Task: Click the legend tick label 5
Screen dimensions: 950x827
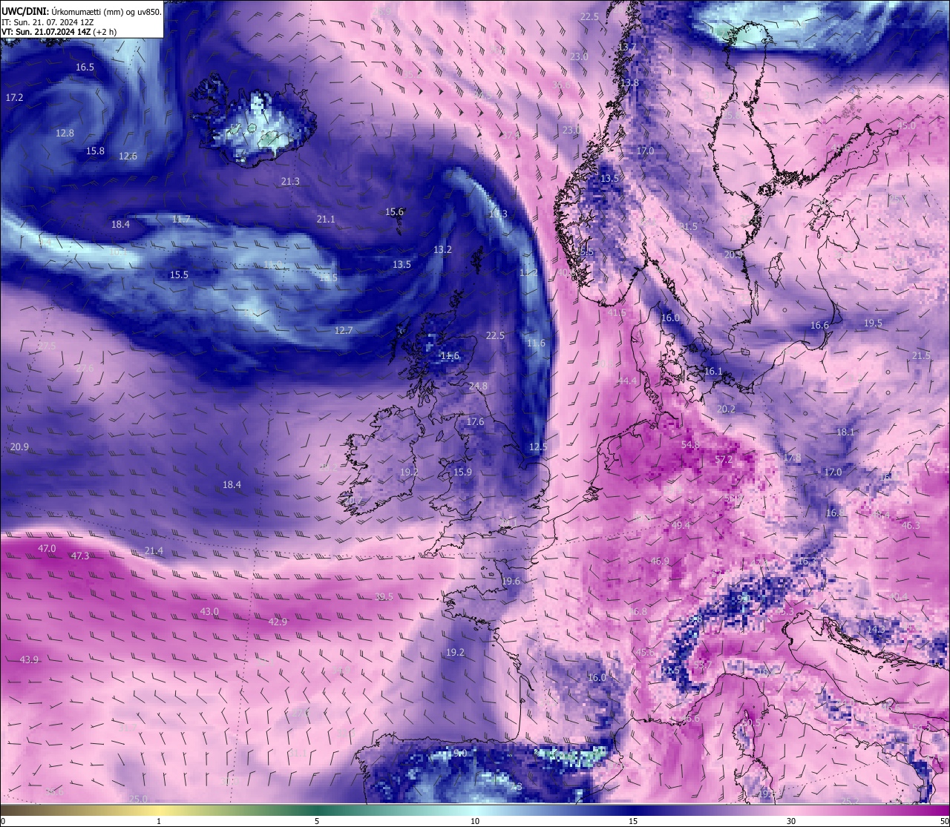Action: pos(316,821)
